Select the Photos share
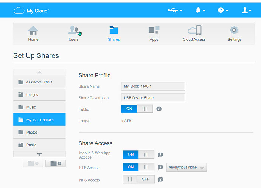261x188 pixels. coord(39,132)
